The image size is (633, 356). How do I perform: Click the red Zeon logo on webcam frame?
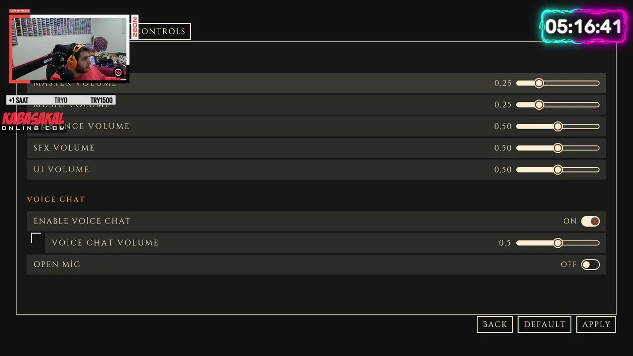point(135,27)
